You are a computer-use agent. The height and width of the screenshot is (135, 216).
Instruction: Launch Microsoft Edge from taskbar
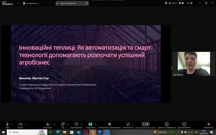click(58, 132)
